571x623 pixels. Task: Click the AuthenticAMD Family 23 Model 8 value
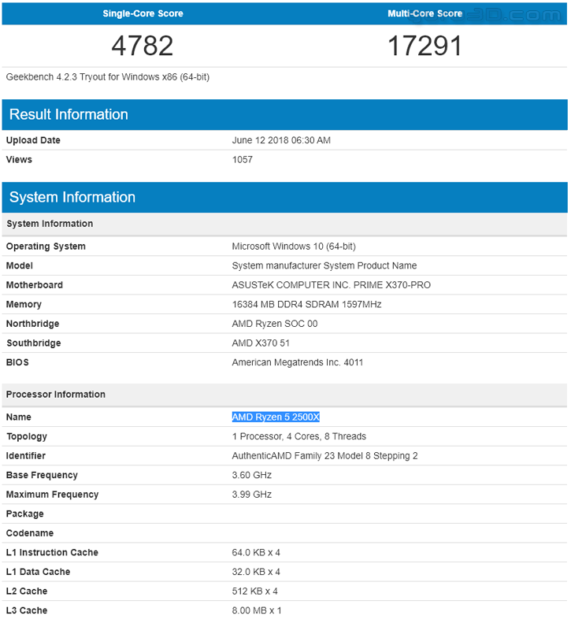click(325, 456)
